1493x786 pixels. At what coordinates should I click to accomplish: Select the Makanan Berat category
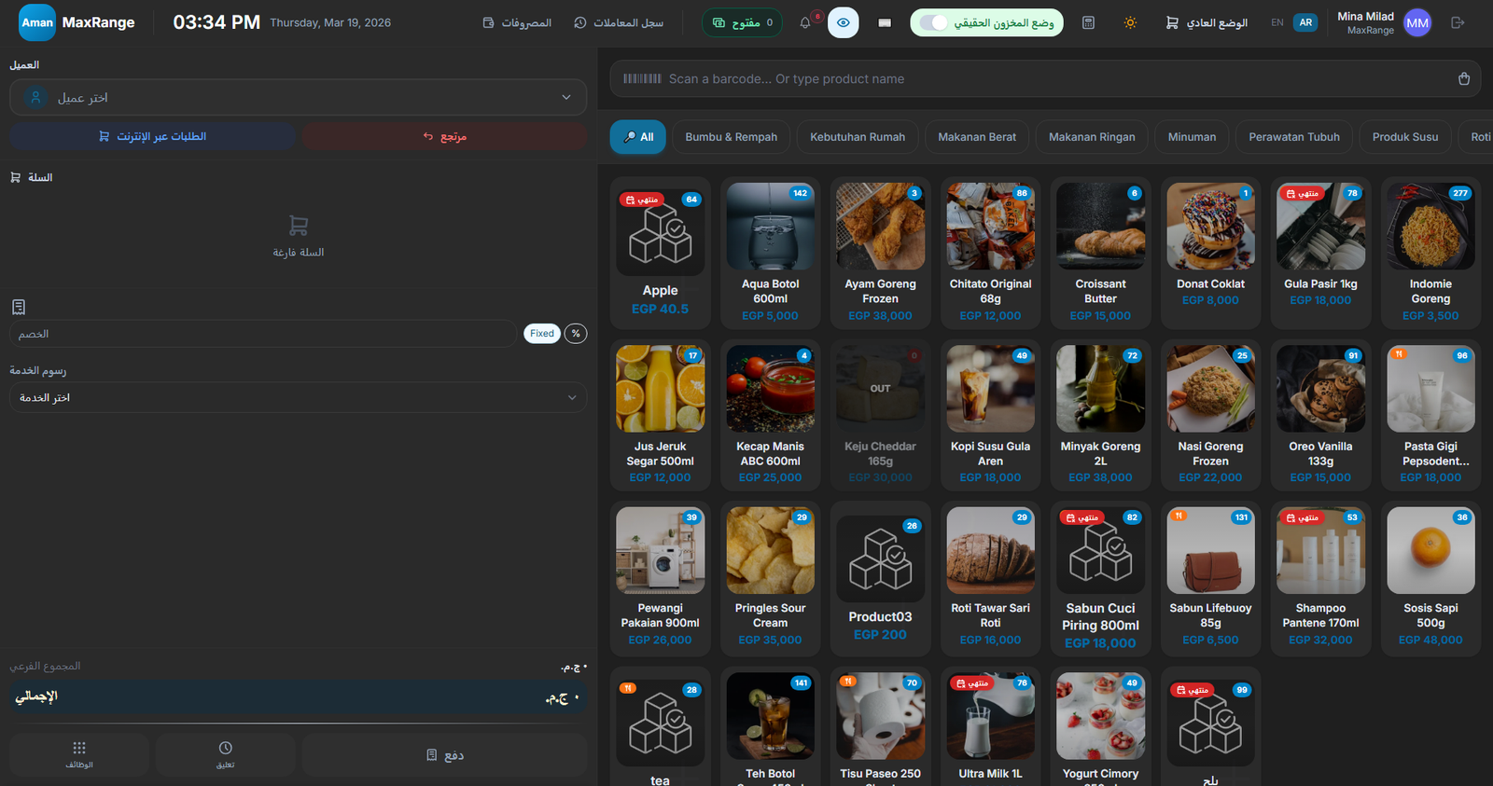(x=977, y=137)
